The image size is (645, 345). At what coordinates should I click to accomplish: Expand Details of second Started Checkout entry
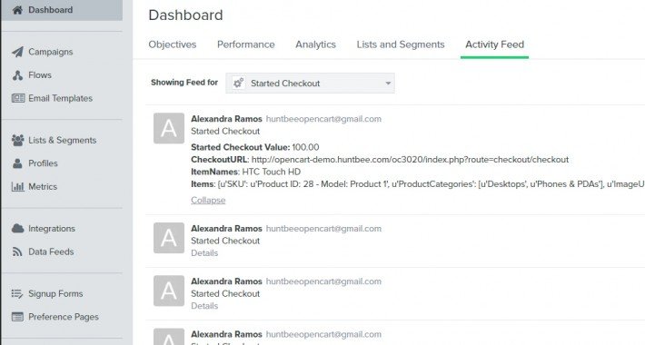tap(204, 253)
